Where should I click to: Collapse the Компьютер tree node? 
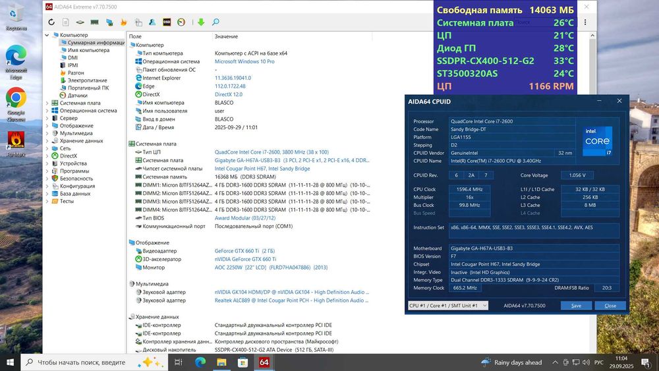pos(47,35)
